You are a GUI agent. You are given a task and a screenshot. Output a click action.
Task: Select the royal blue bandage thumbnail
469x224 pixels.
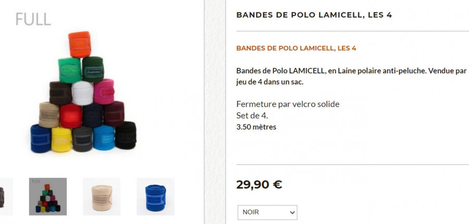pyautogui.click(x=155, y=196)
